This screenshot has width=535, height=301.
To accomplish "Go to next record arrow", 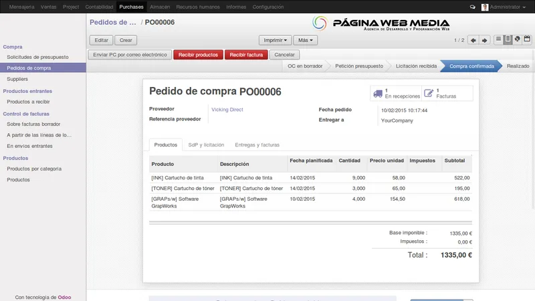I will 484,40.
